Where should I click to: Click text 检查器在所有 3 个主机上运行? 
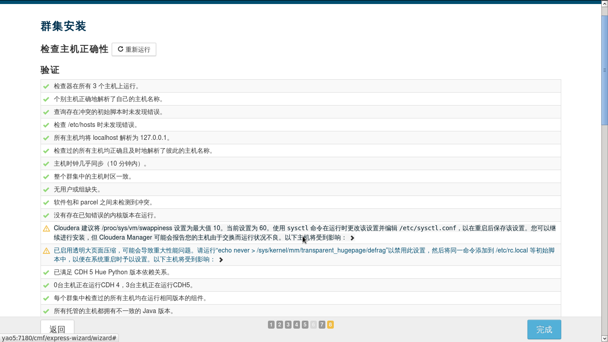click(97, 86)
